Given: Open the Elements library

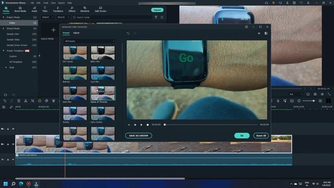Looking at the screenshot, I should pyautogui.click(x=85, y=9).
